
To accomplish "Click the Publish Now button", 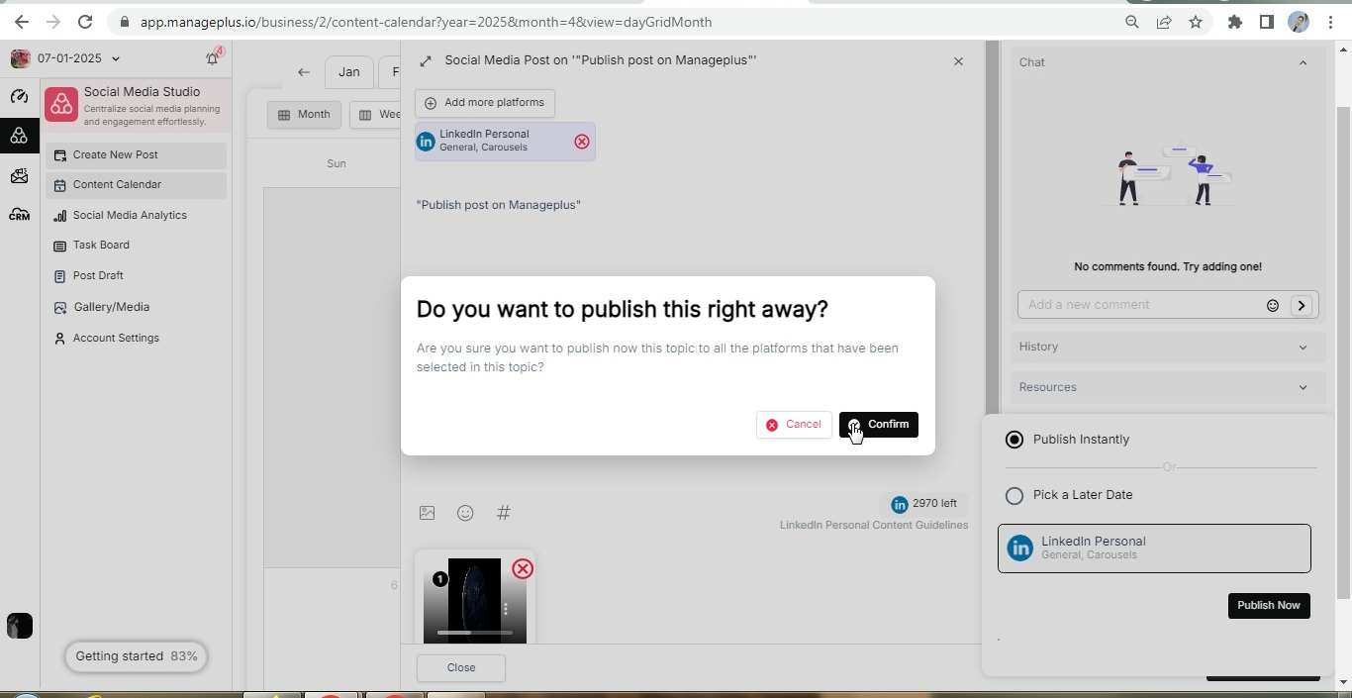I will [1269, 606].
